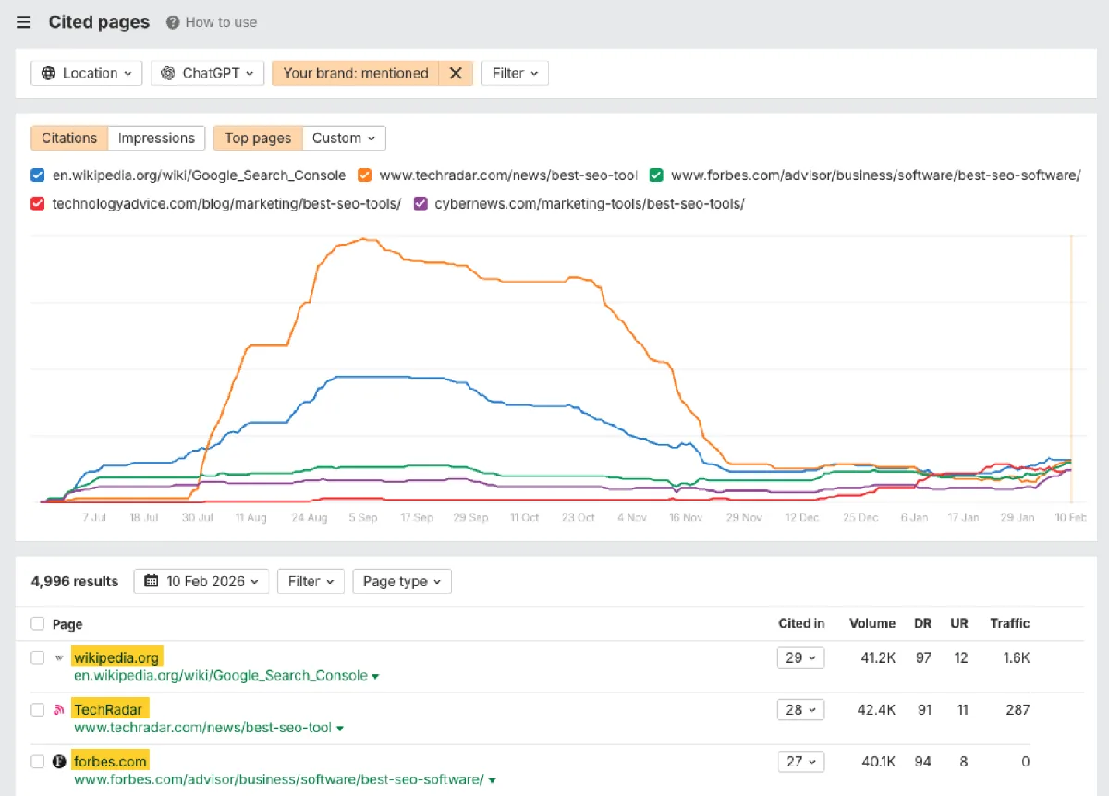This screenshot has width=1109, height=796.
Task: Expand Cited in 28 dropdown
Action: 800,709
